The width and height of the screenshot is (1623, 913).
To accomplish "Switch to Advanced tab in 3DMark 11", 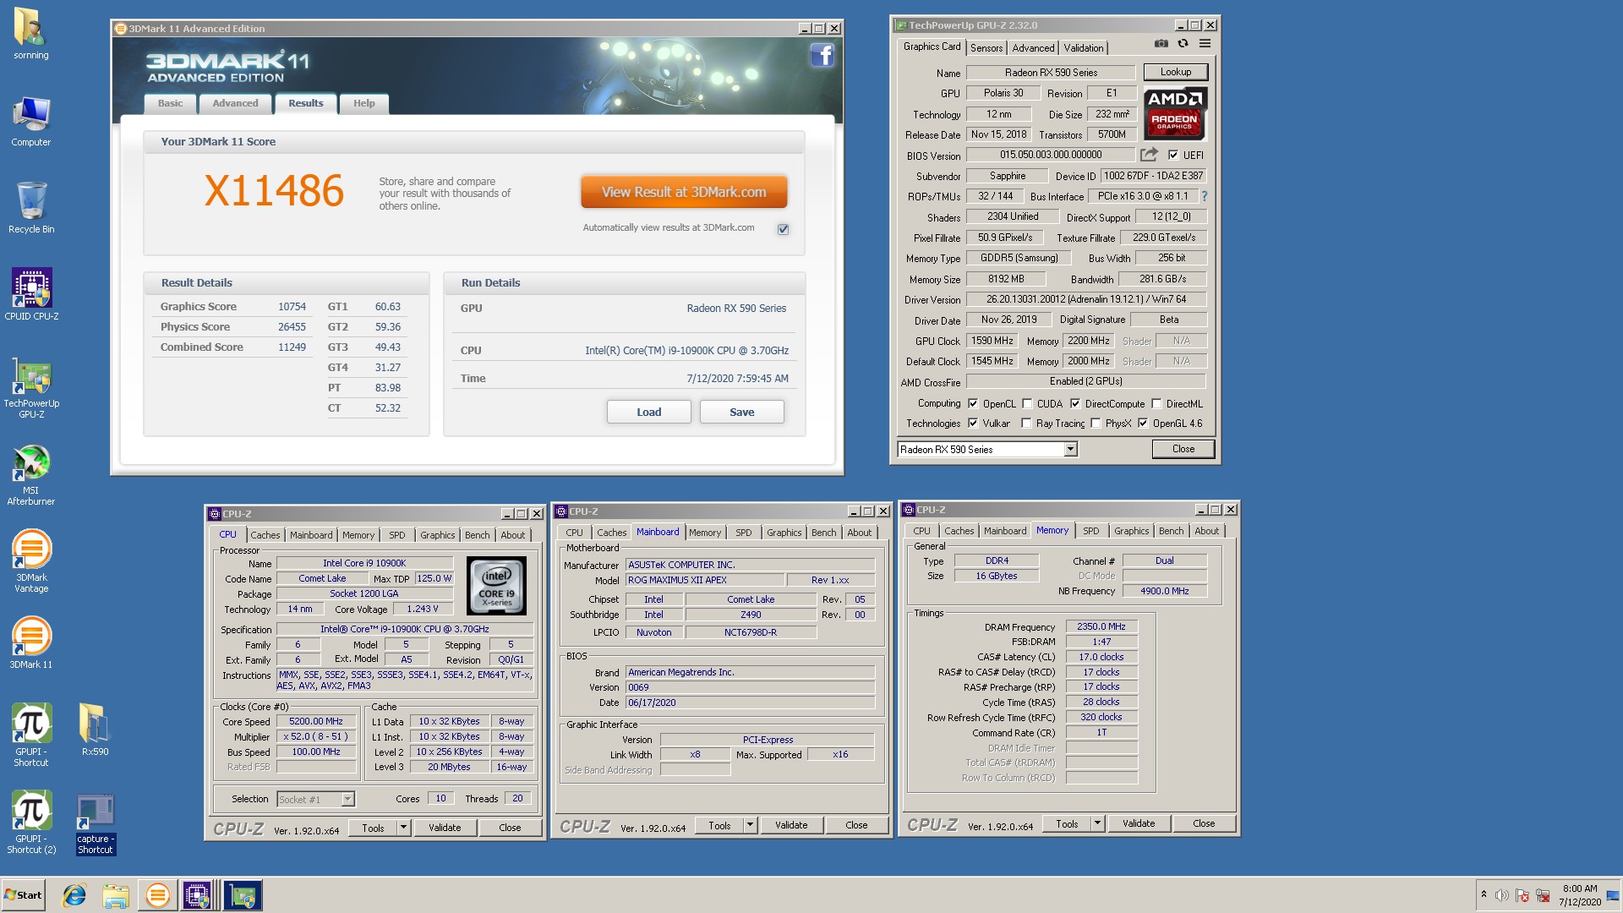I will click(235, 103).
